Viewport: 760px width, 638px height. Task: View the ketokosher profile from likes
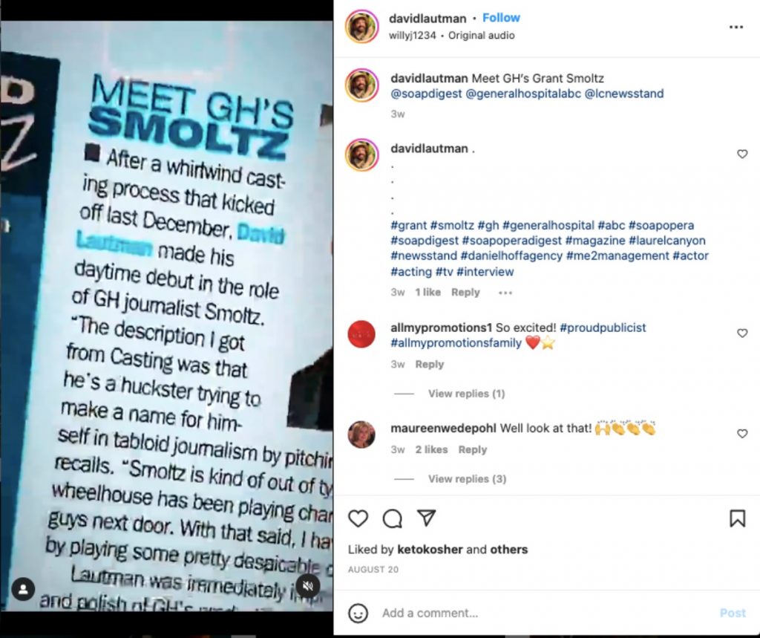point(431,550)
